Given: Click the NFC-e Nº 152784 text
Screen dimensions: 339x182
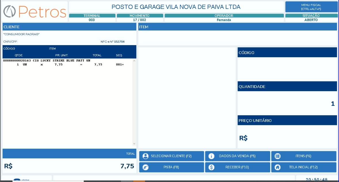Looking at the screenshot, I should point(112,41).
